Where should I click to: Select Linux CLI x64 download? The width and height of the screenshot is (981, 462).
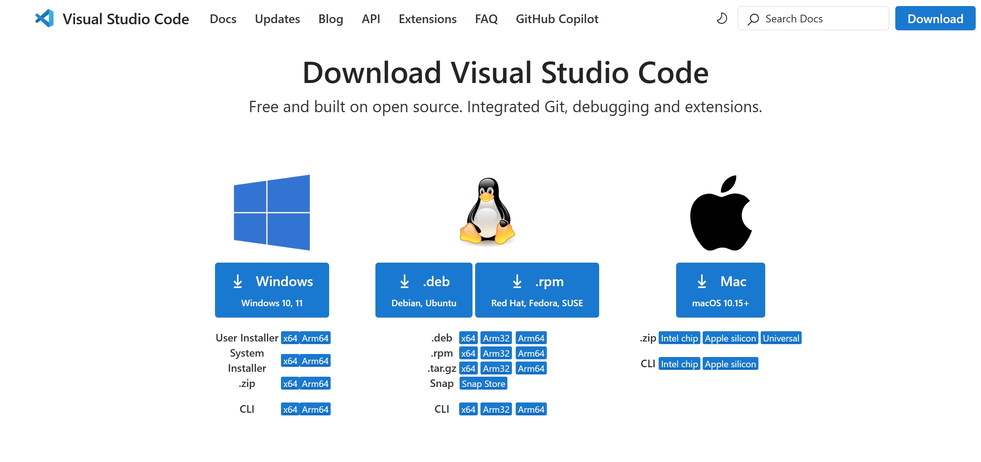[x=468, y=409]
